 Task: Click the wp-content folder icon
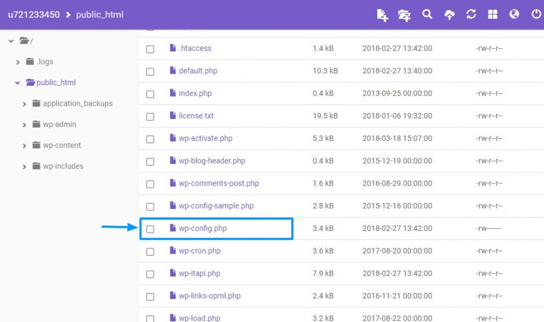[36, 145]
